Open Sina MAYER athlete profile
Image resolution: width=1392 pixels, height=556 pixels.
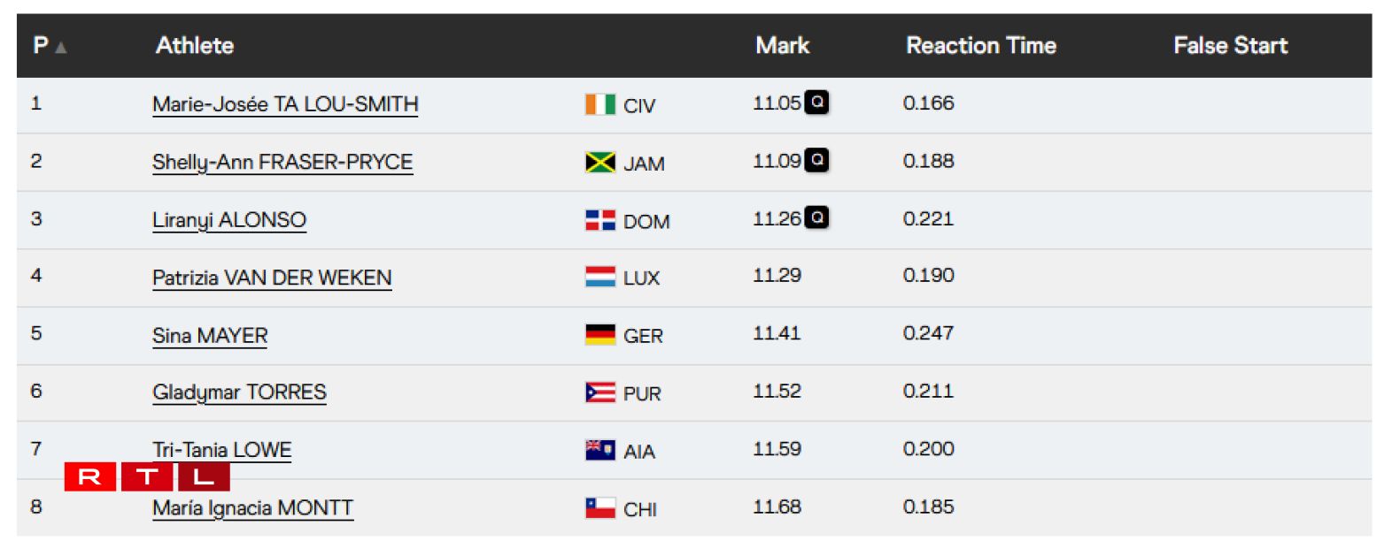(x=210, y=336)
